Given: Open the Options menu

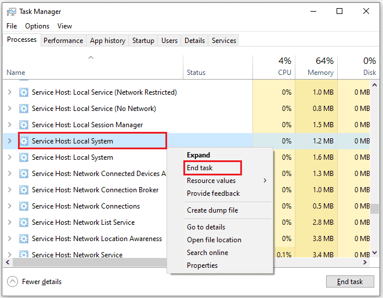Looking at the screenshot, I should 37,26.
